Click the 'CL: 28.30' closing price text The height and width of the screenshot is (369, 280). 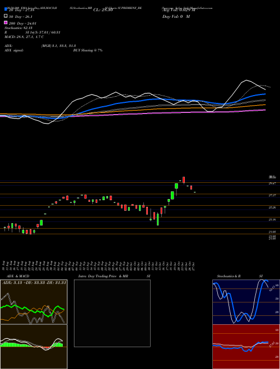point(103,10)
